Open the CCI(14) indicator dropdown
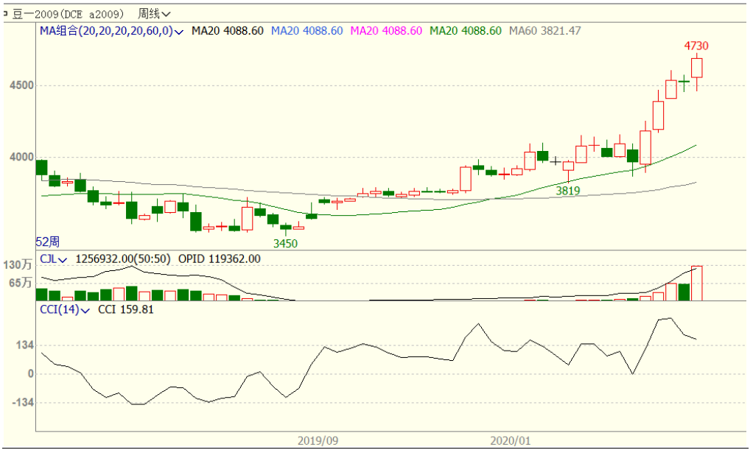The width and height of the screenshot is (753, 450). click(x=64, y=310)
